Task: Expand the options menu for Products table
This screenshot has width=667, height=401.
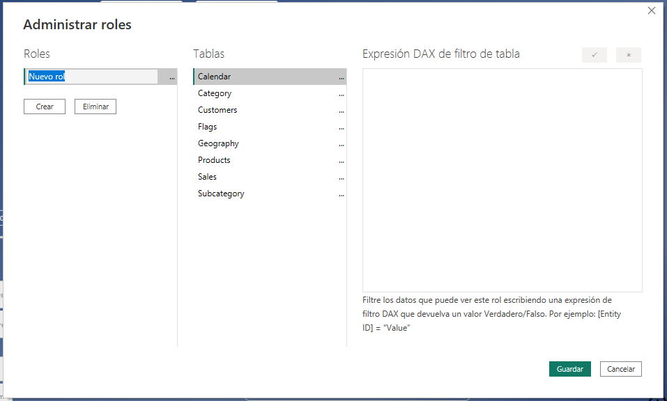Action: click(342, 161)
